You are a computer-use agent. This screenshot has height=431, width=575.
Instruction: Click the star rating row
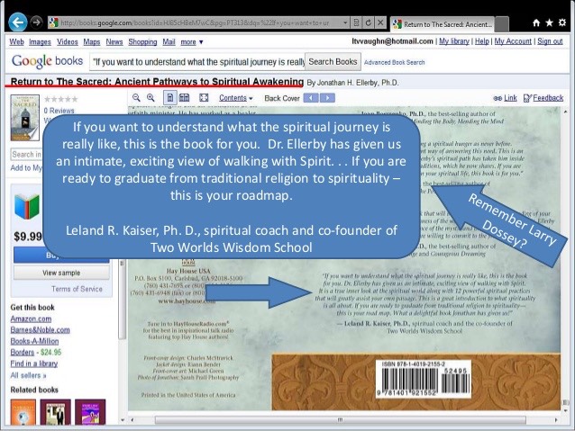(61, 99)
